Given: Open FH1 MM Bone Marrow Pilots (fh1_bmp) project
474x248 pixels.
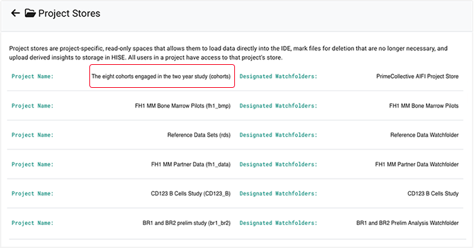Looking at the screenshot, I should 183,106.
